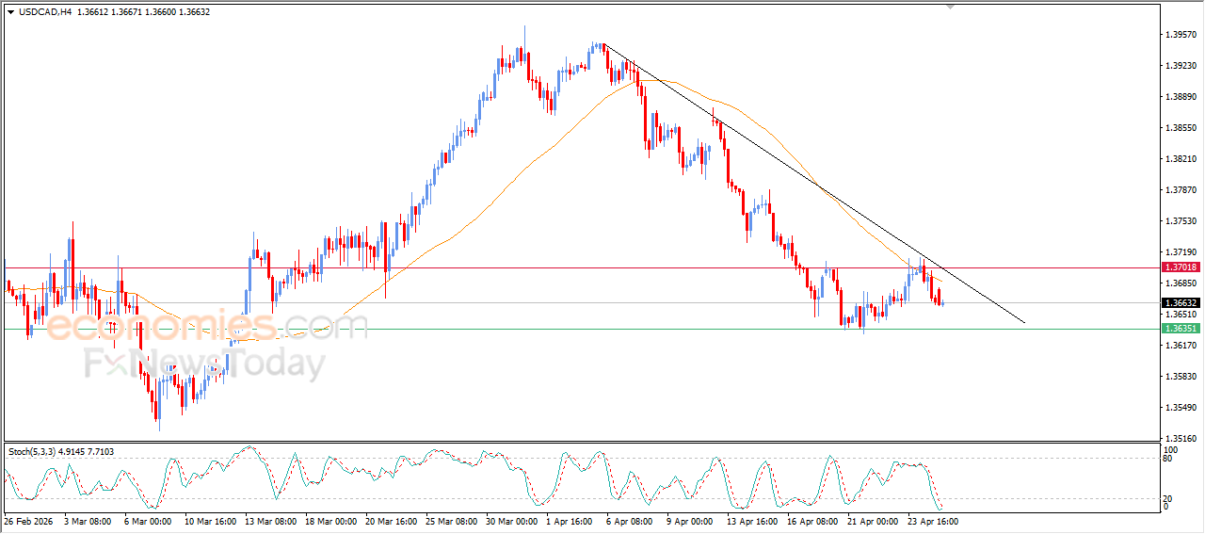
Task: Click the 1.37530 price scale label
Action: coord(1180,221)
